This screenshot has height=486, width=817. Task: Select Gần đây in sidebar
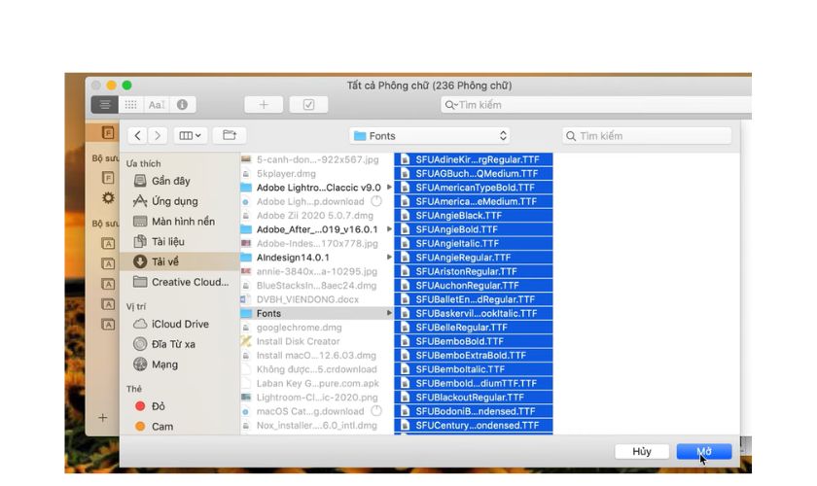[179, 181]
